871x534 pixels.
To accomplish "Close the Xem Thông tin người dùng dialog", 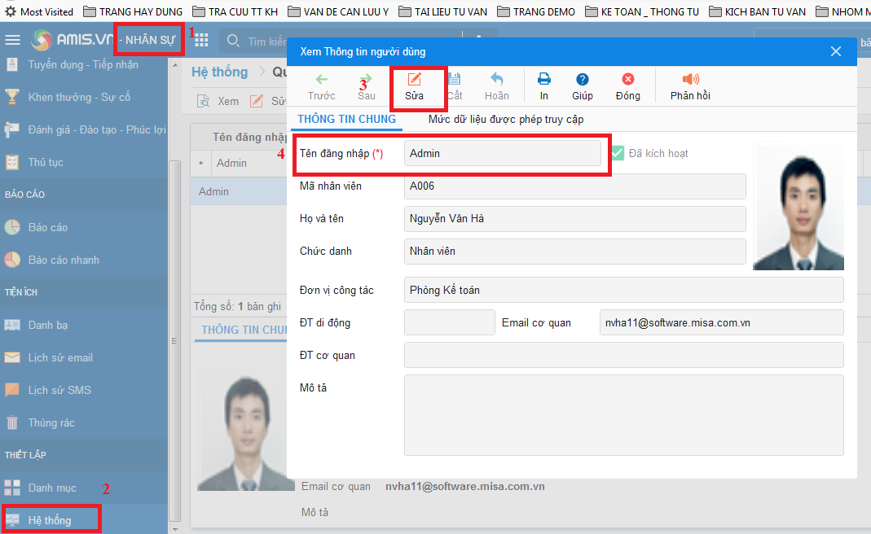I will [x=835, y=51].
